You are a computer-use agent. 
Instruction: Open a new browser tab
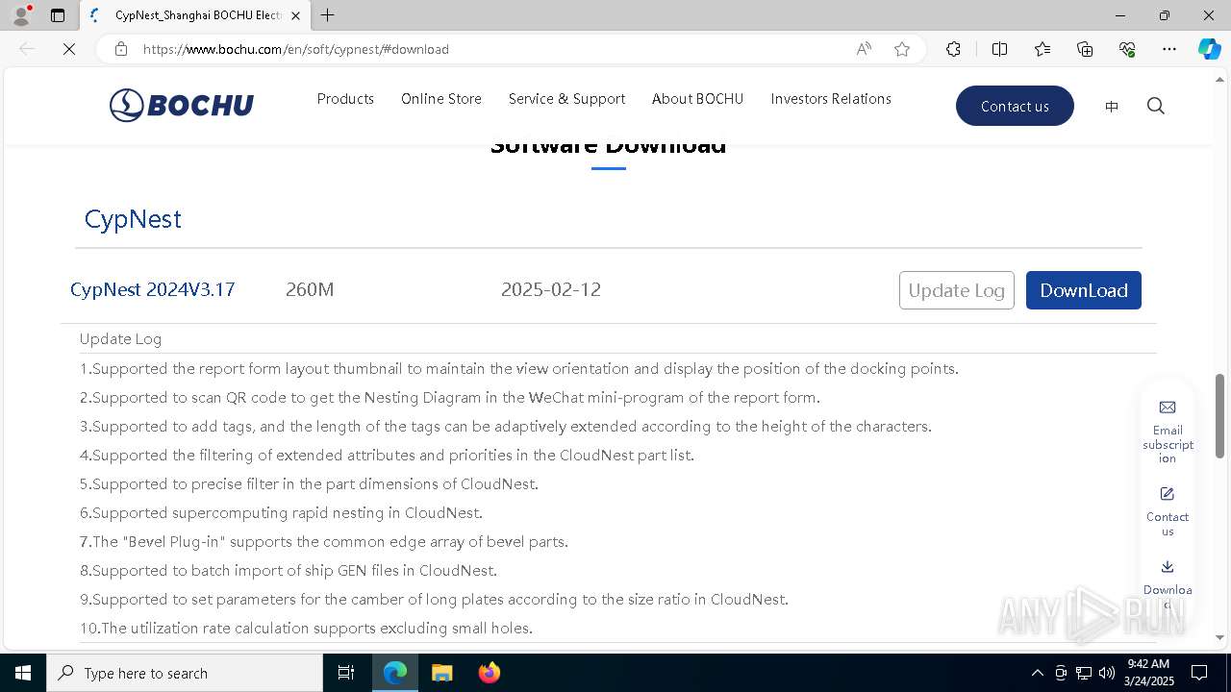pyautogui.click(x=328, y=15)
